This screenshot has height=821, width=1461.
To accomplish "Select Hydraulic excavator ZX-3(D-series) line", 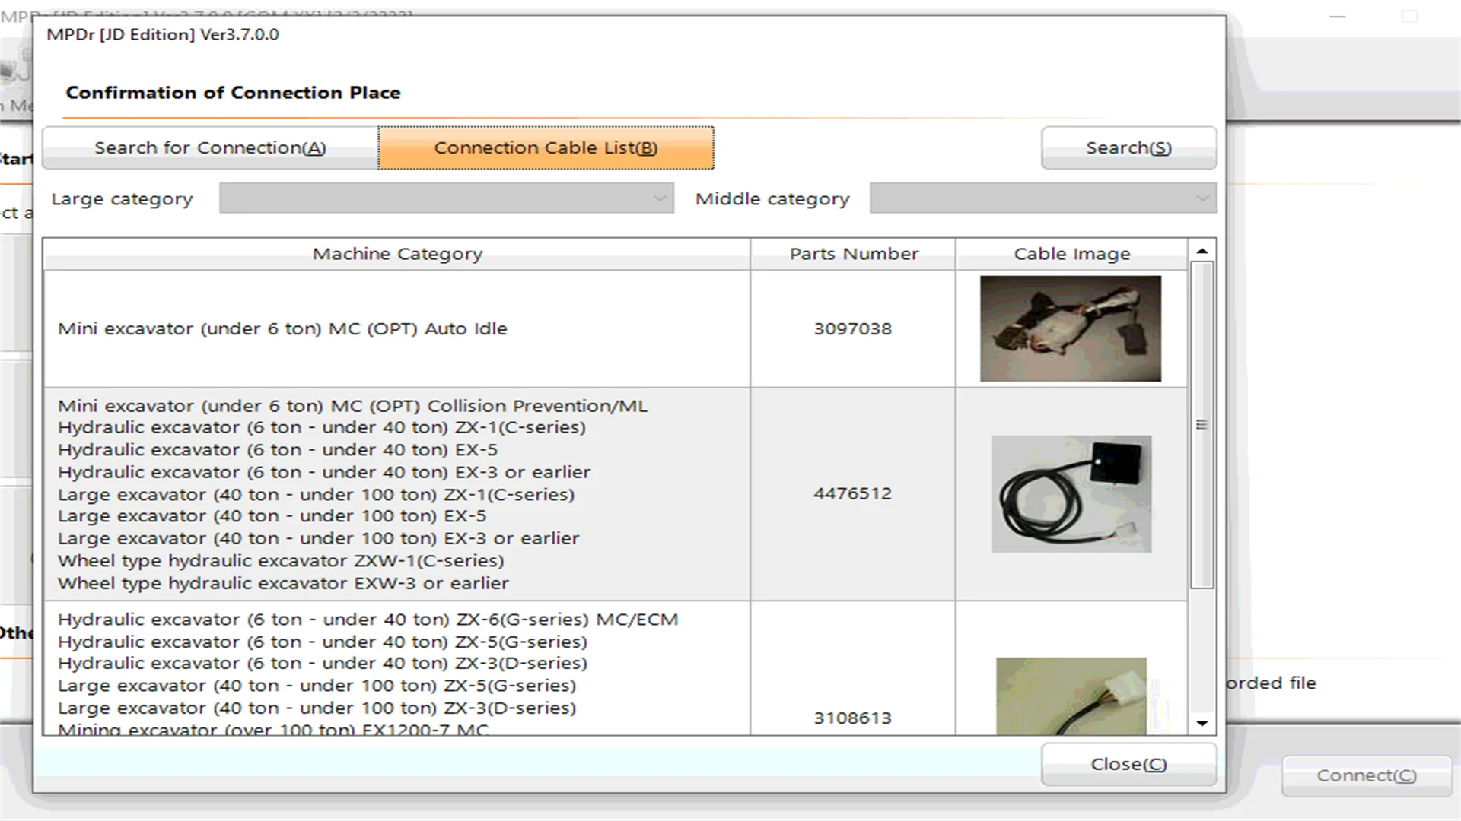I will tap(323, 663).
